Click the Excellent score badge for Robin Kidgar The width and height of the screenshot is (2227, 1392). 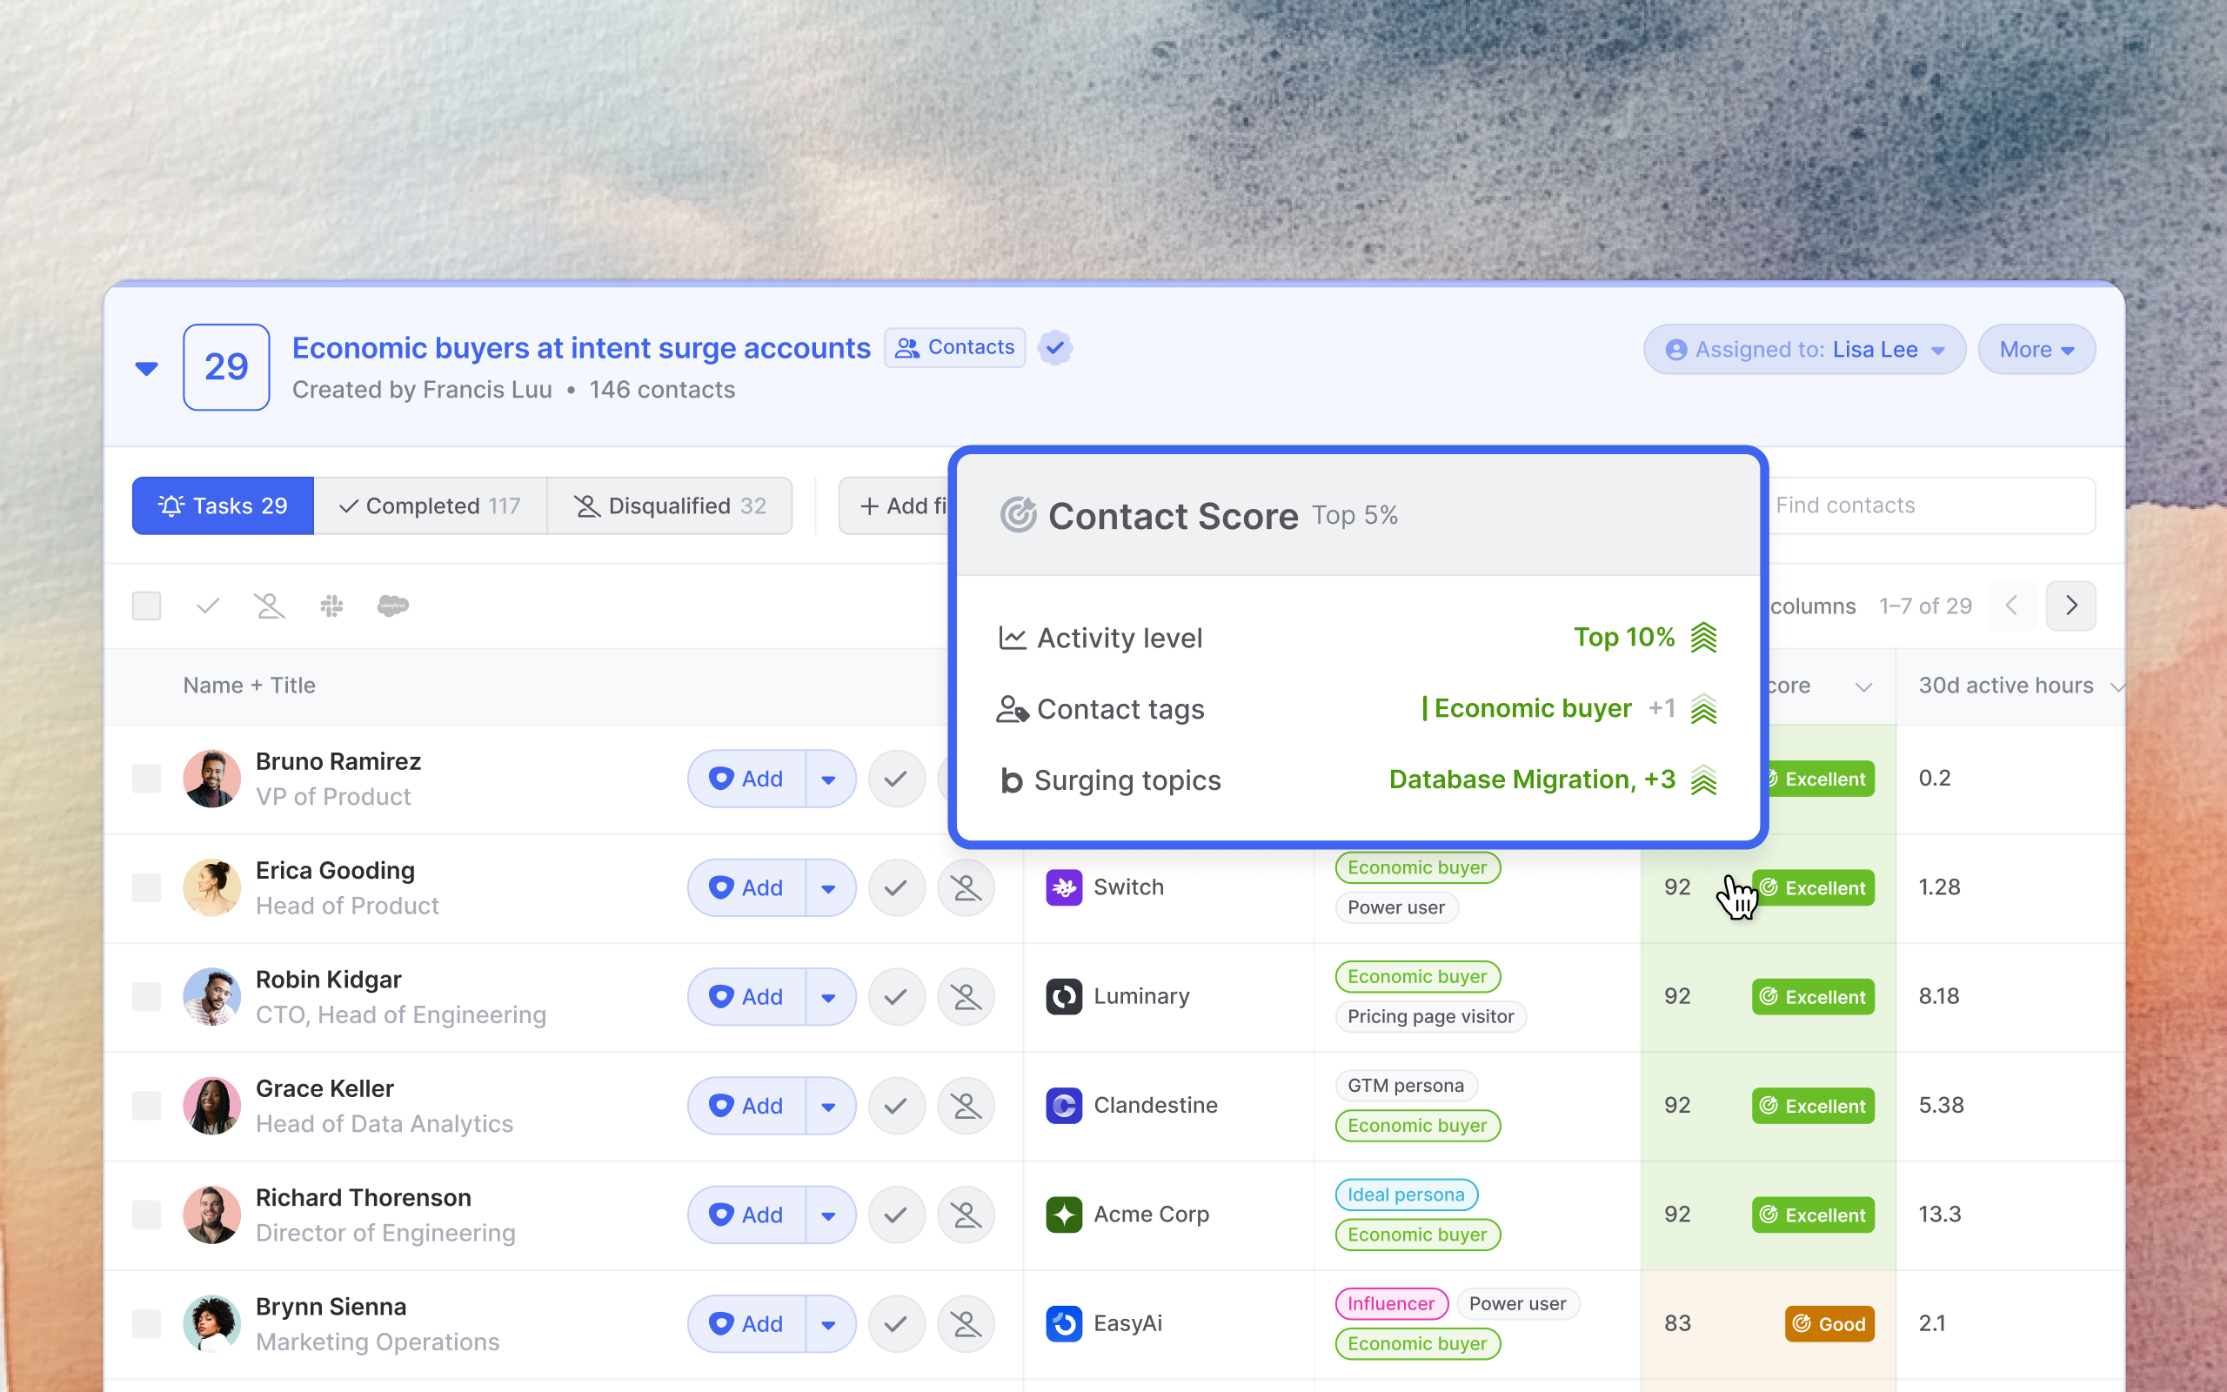point(1812,997)
